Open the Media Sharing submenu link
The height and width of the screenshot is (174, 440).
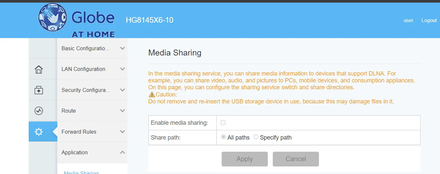coord(81,172)
